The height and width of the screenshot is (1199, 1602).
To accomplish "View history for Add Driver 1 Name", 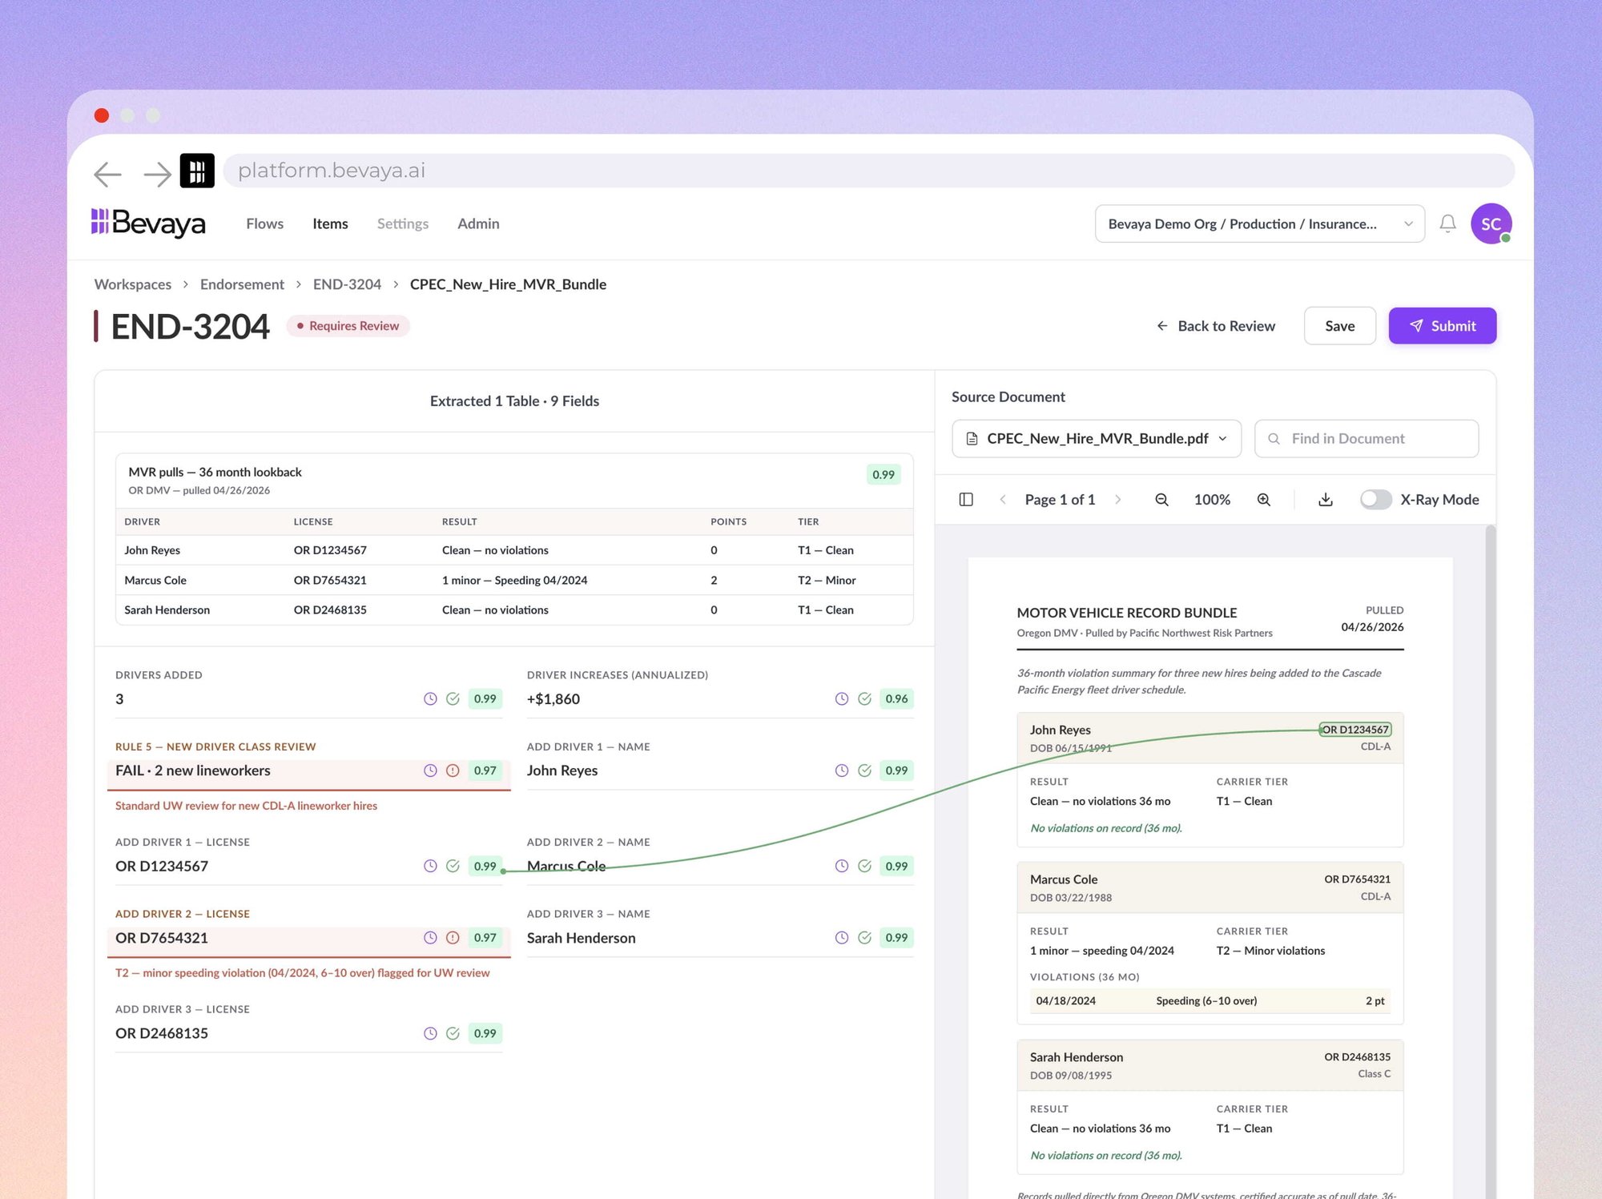I will (842, 770).
